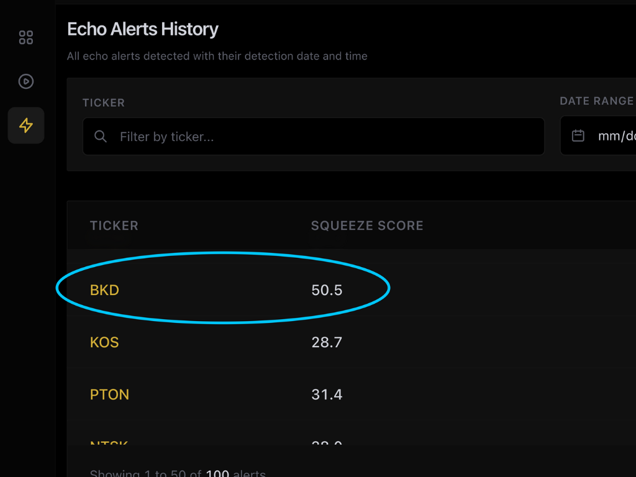
Task: Click the partially visible fourth ticker row
Action: [109, 442]
